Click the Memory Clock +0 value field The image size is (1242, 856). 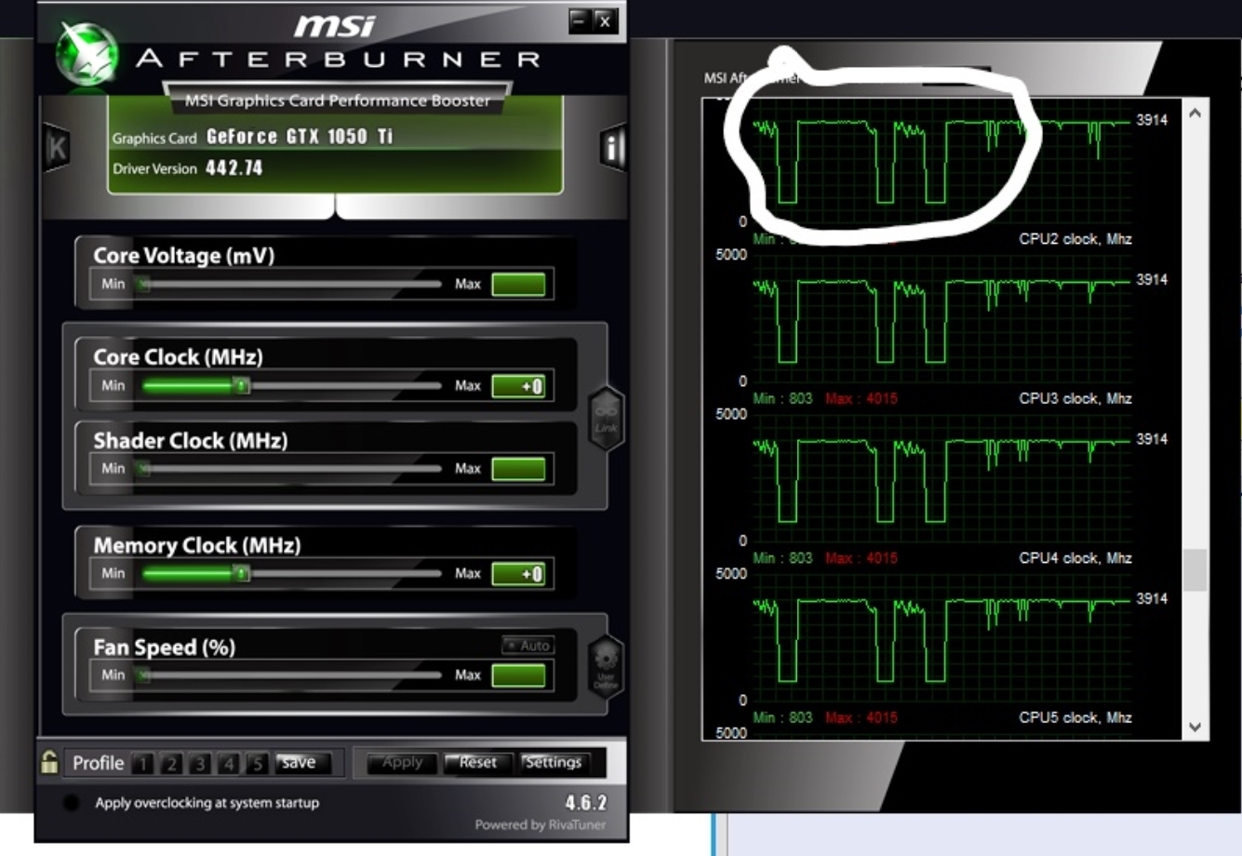pos(518,574)
